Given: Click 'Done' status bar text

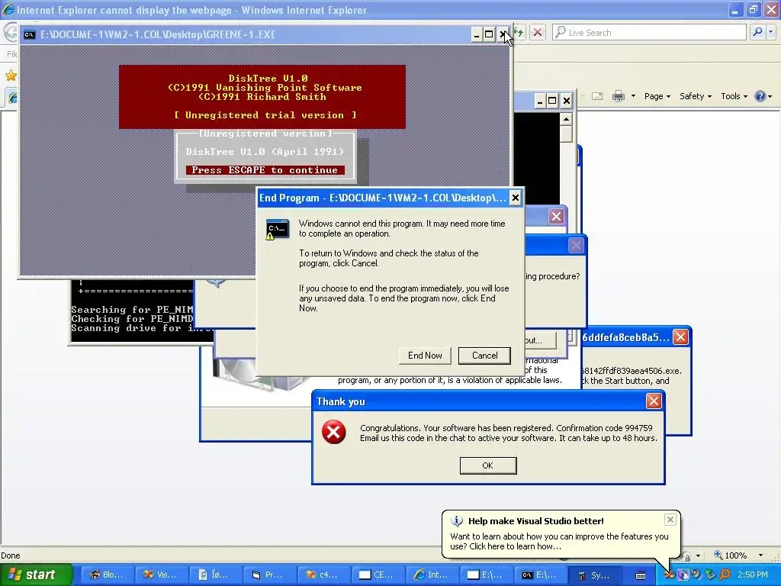Looking at the screenshot, I should 11,555.
